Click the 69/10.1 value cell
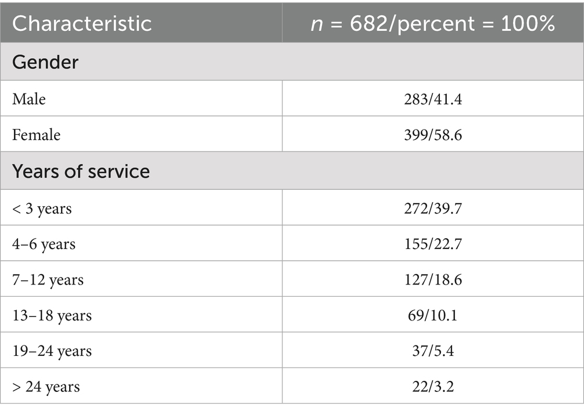 (433, 315)
